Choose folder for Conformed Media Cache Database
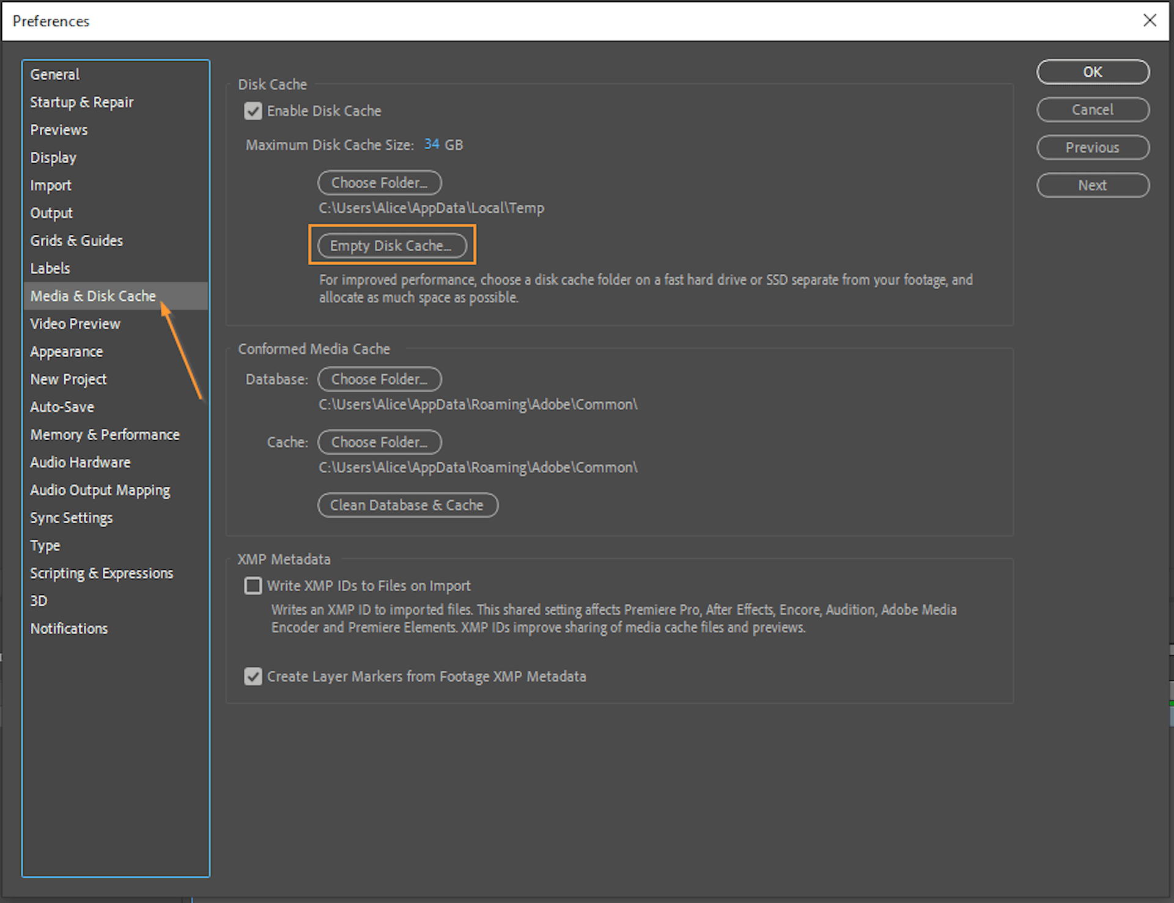This screenshot has height=903, width=1174. [379, 378]
